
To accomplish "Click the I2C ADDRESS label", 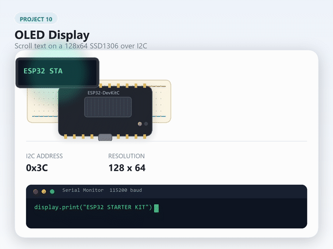I will point(44,156).
